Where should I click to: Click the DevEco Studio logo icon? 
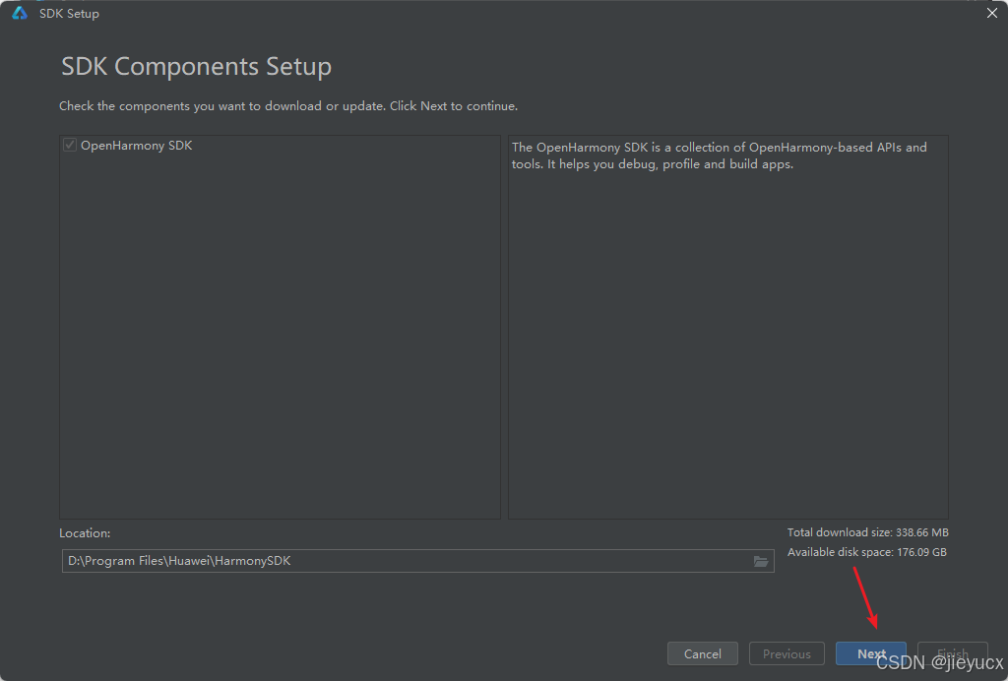click(x=20, y=13)
